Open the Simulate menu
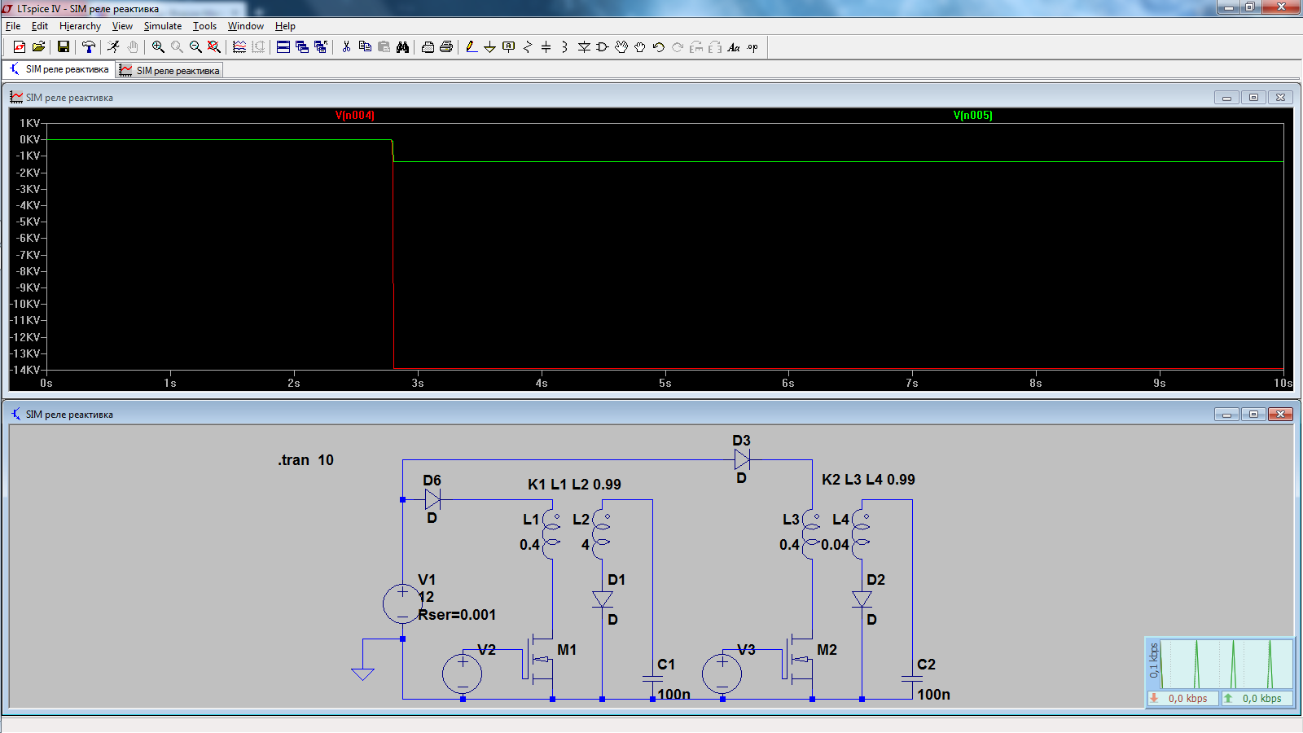 tap(163, 26)
